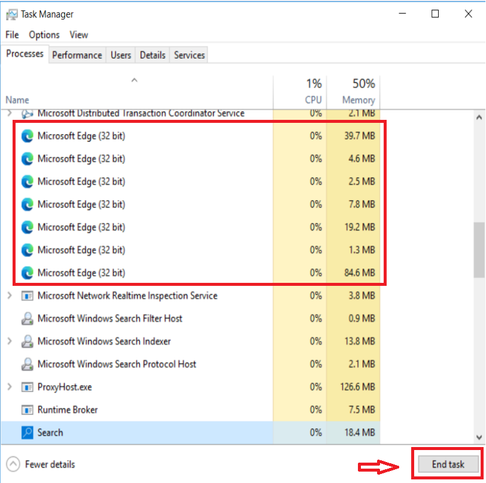Click the Microsoft Network Realtime Inspection Service icon
The height and width of the screenshot is (483, 486).
coord(28,296)
